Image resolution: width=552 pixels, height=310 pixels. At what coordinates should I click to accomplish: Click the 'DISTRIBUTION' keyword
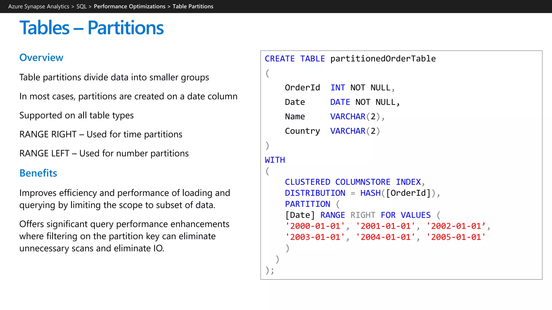point(315,193)
